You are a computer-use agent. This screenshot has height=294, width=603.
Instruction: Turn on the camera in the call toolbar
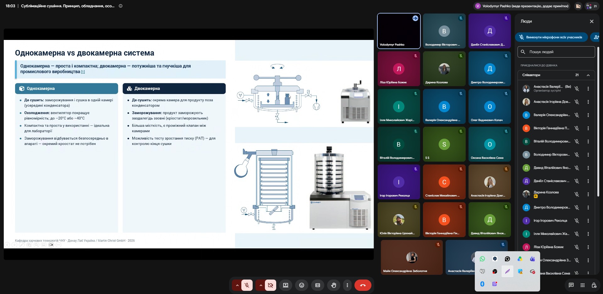point(271,285)
